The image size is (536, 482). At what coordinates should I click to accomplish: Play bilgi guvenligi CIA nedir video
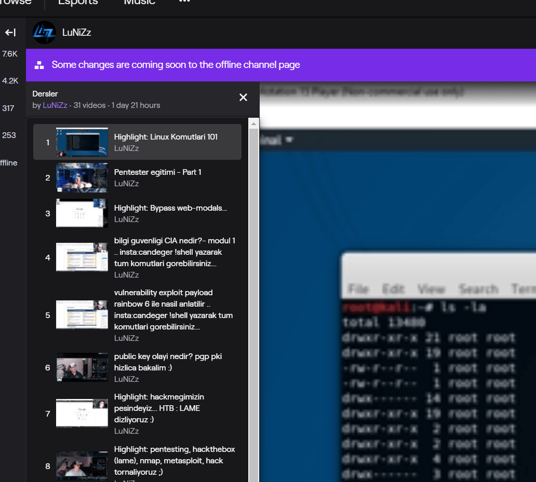pos(138,257)
